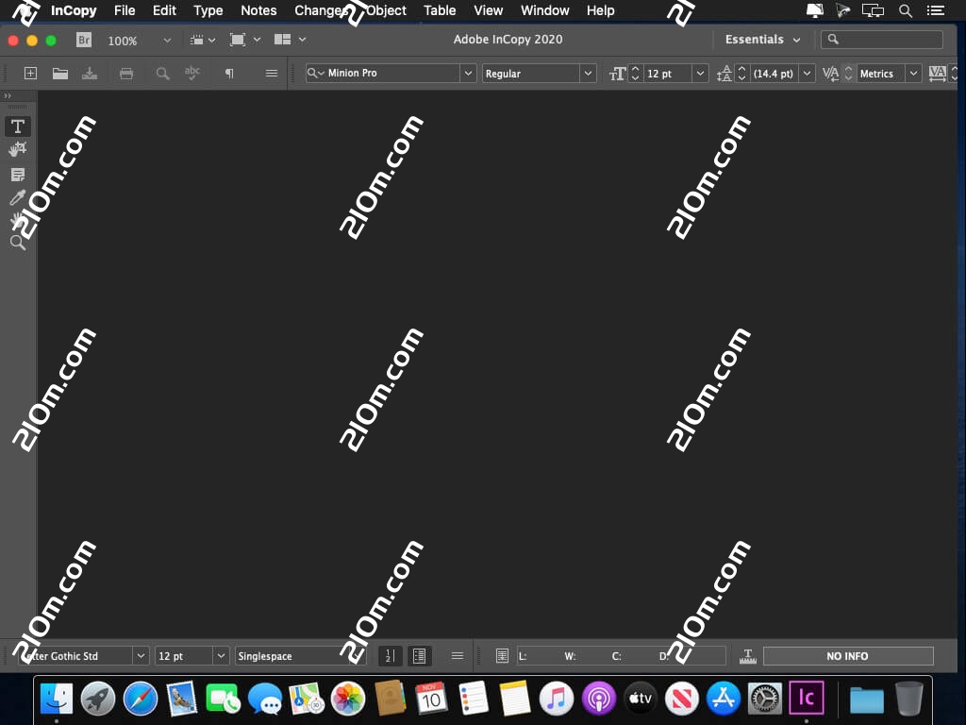Click the tracking VA icon at right
The height and width of the screenshot is (725, 966).
(x=937, y=74)
